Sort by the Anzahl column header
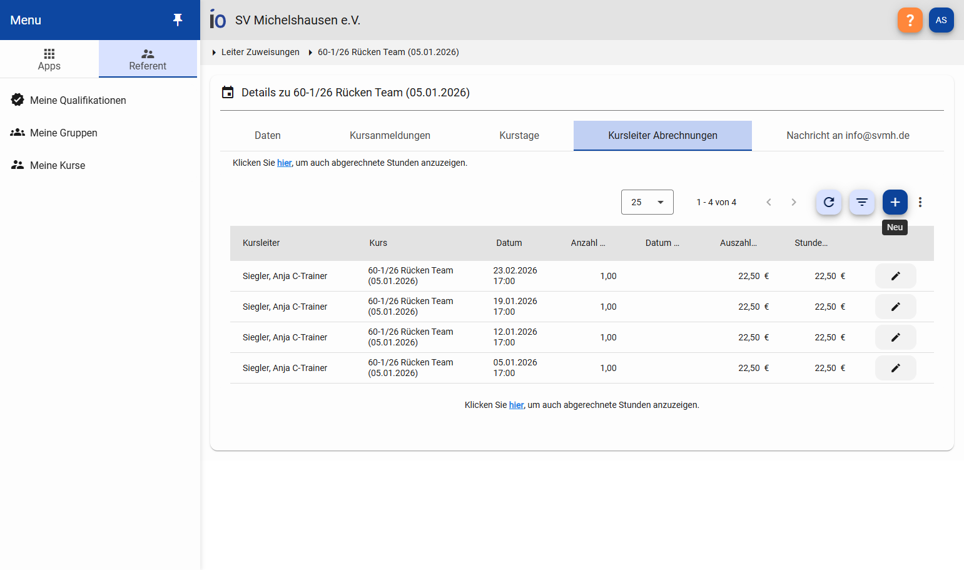 [x=588, y=243]
